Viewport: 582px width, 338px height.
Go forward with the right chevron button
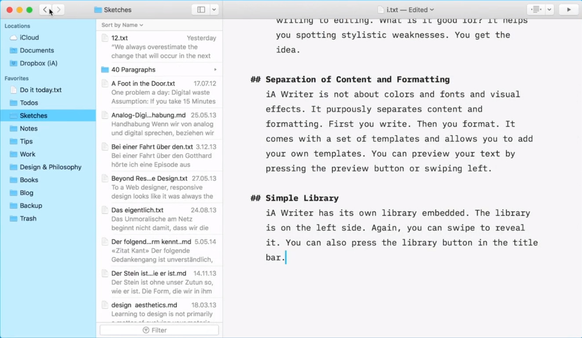(x=58, y=10)
